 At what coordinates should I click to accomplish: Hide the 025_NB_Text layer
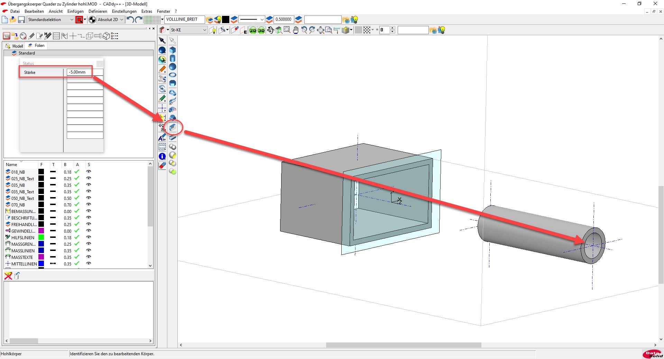point(89,178)
